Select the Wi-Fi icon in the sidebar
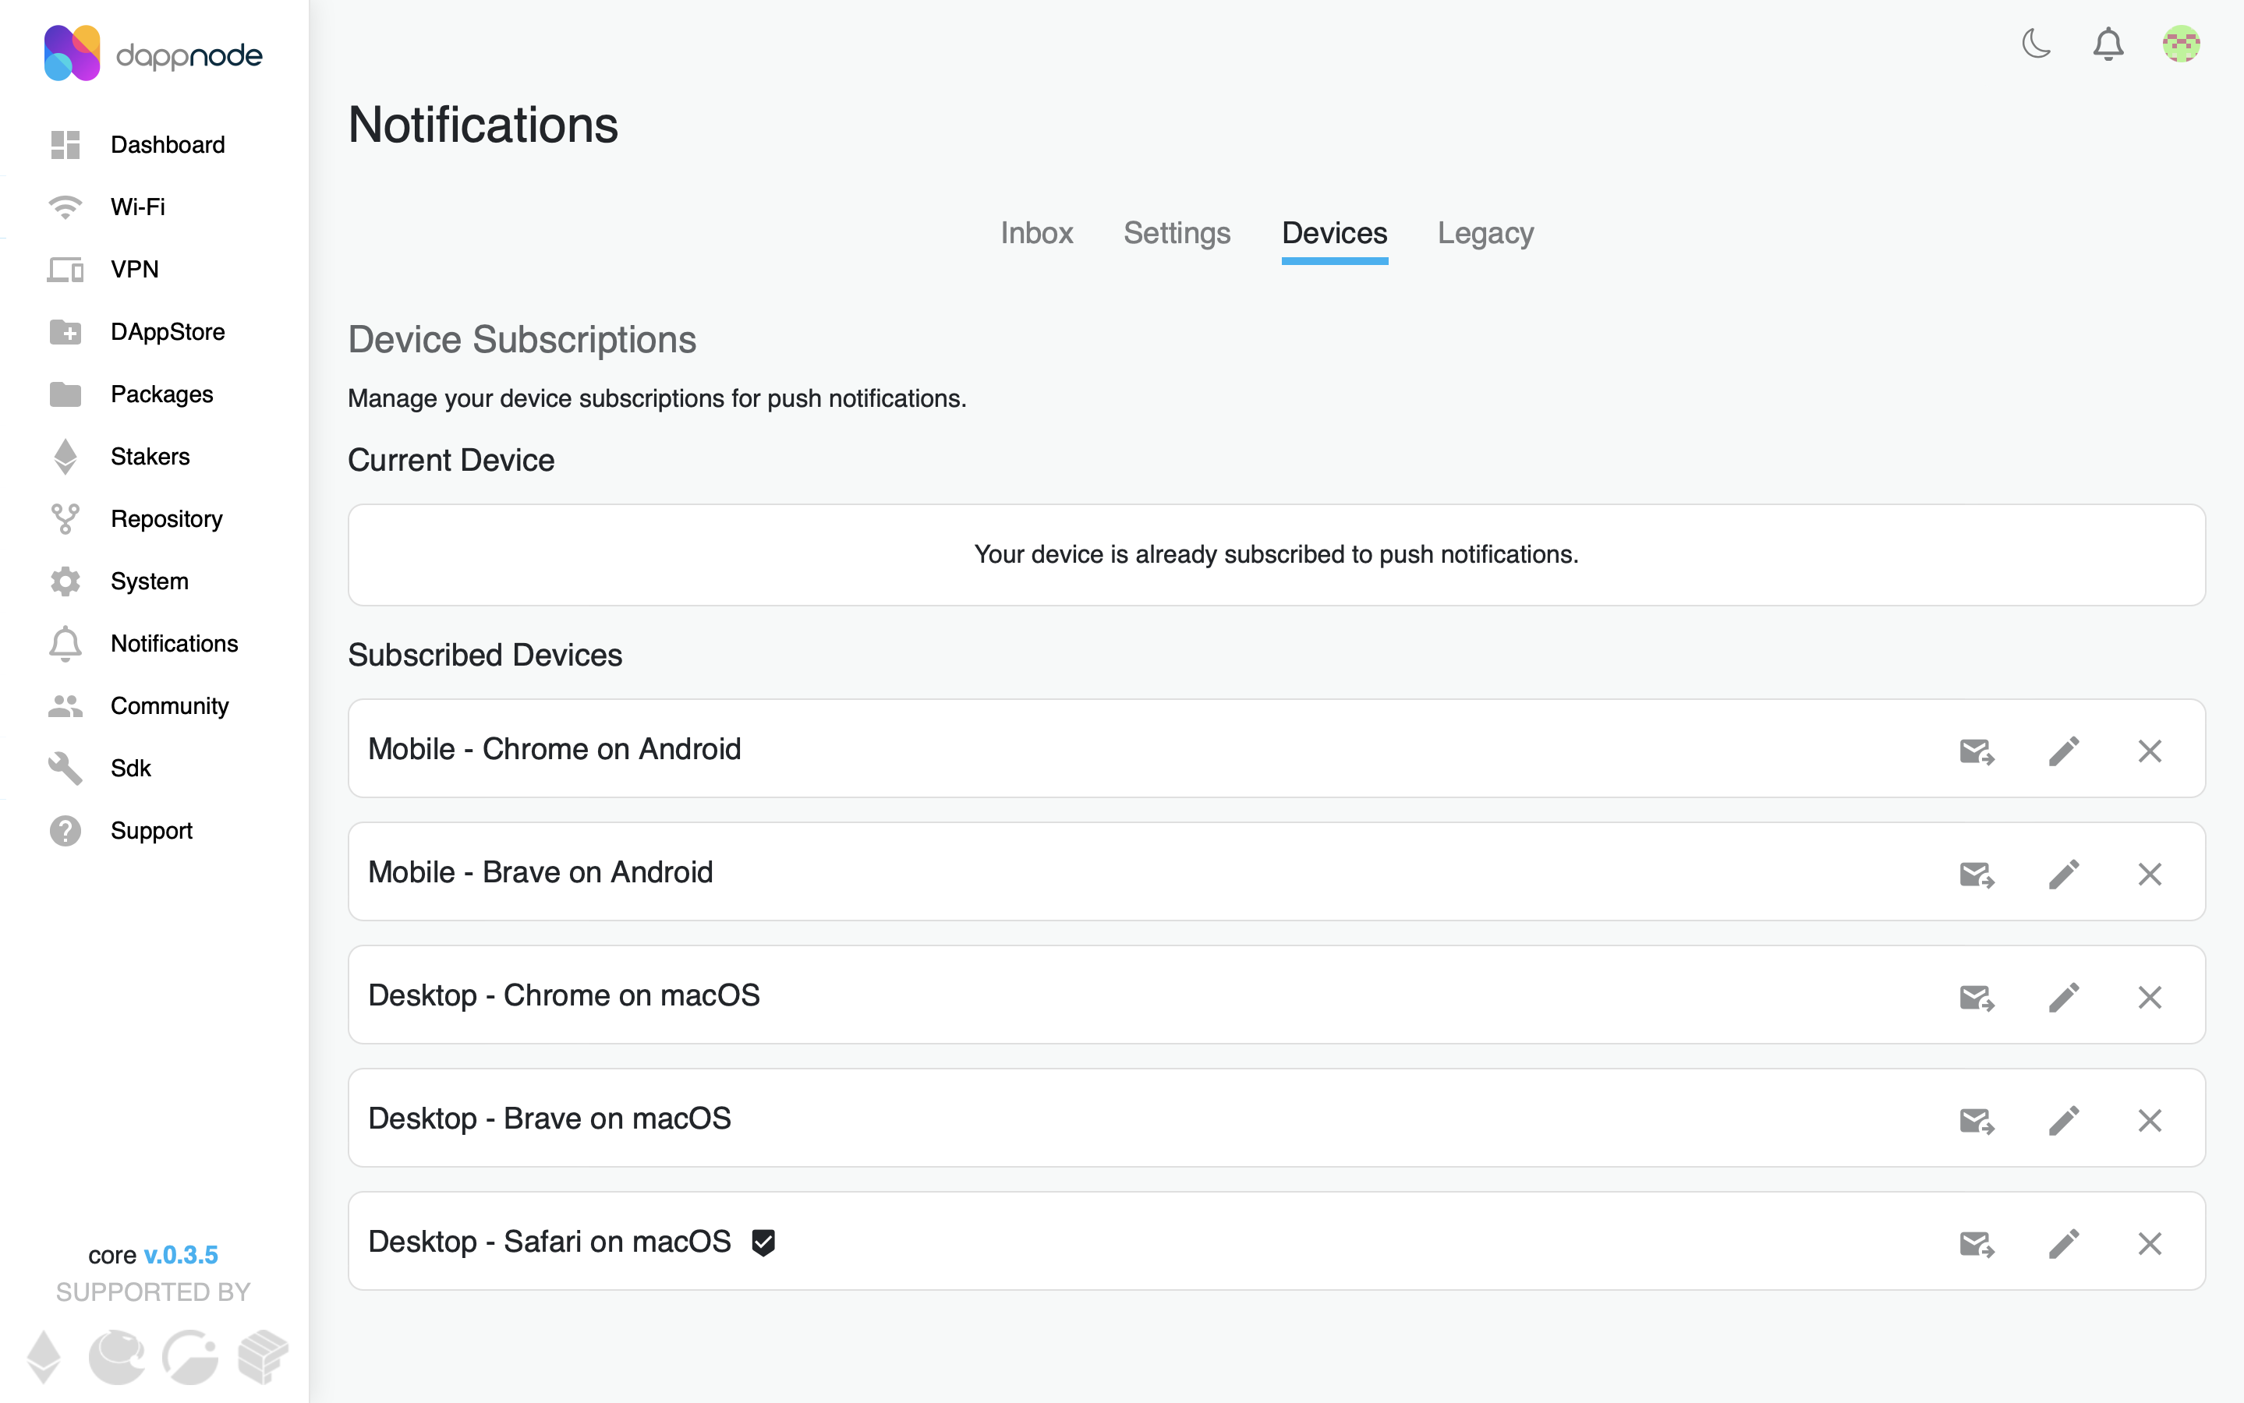The width and height of the screenshot is (2244, 1403). (64, 206)
